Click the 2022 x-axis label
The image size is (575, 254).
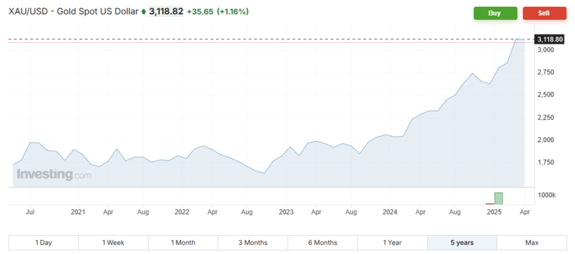(x=181, y=212)
